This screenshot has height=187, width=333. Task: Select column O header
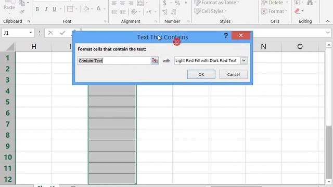click(300, 46)
